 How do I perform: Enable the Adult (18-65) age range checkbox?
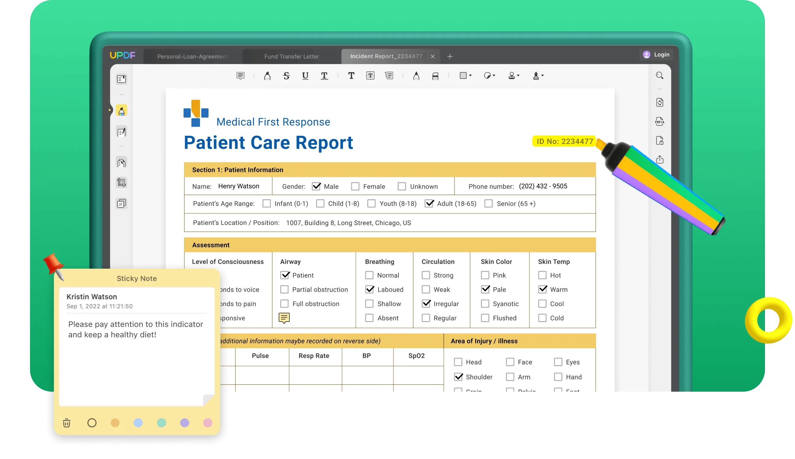pos(429,203)
